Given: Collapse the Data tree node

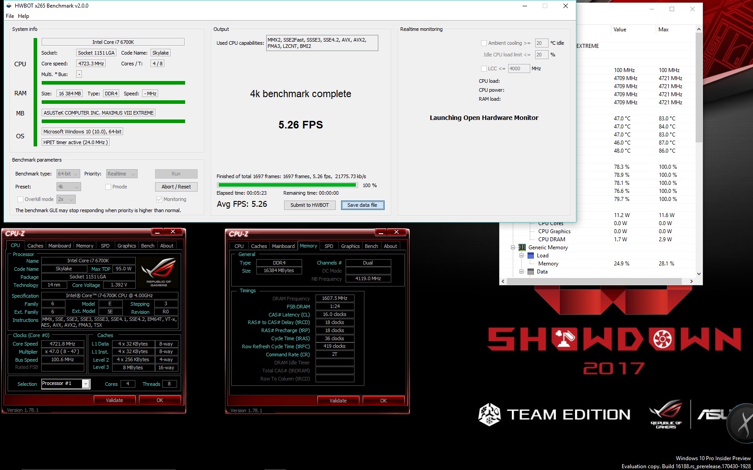Looking at the screenshot, I should point(522,272).
